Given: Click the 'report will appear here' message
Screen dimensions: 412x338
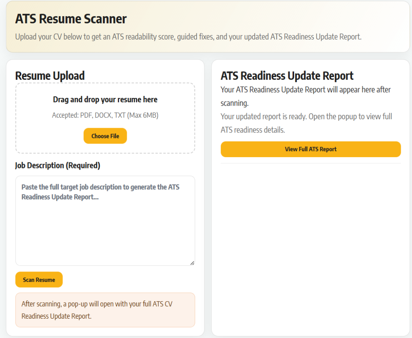Looking at the screenshot, I should tap(305, 96).
